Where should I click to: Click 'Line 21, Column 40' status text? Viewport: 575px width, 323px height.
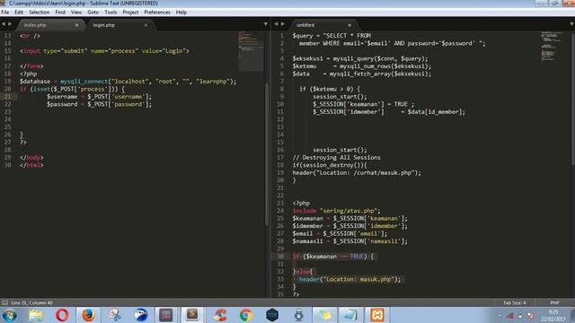coord(32,303)
